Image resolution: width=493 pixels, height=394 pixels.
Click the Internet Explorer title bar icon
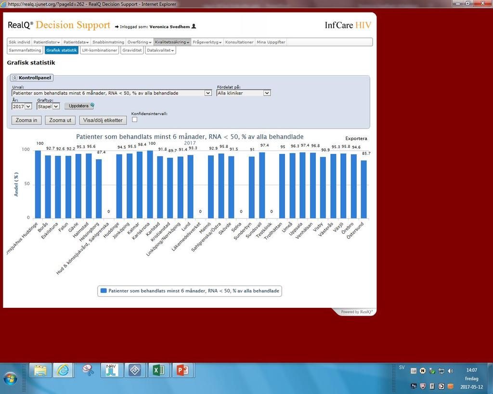pyautogui.click(x=3, y=4)
